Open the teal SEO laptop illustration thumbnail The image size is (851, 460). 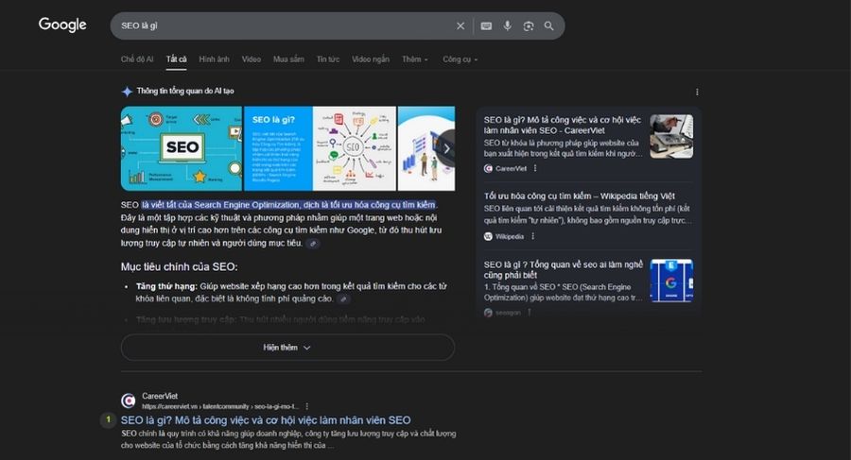(x=182, y=148)
